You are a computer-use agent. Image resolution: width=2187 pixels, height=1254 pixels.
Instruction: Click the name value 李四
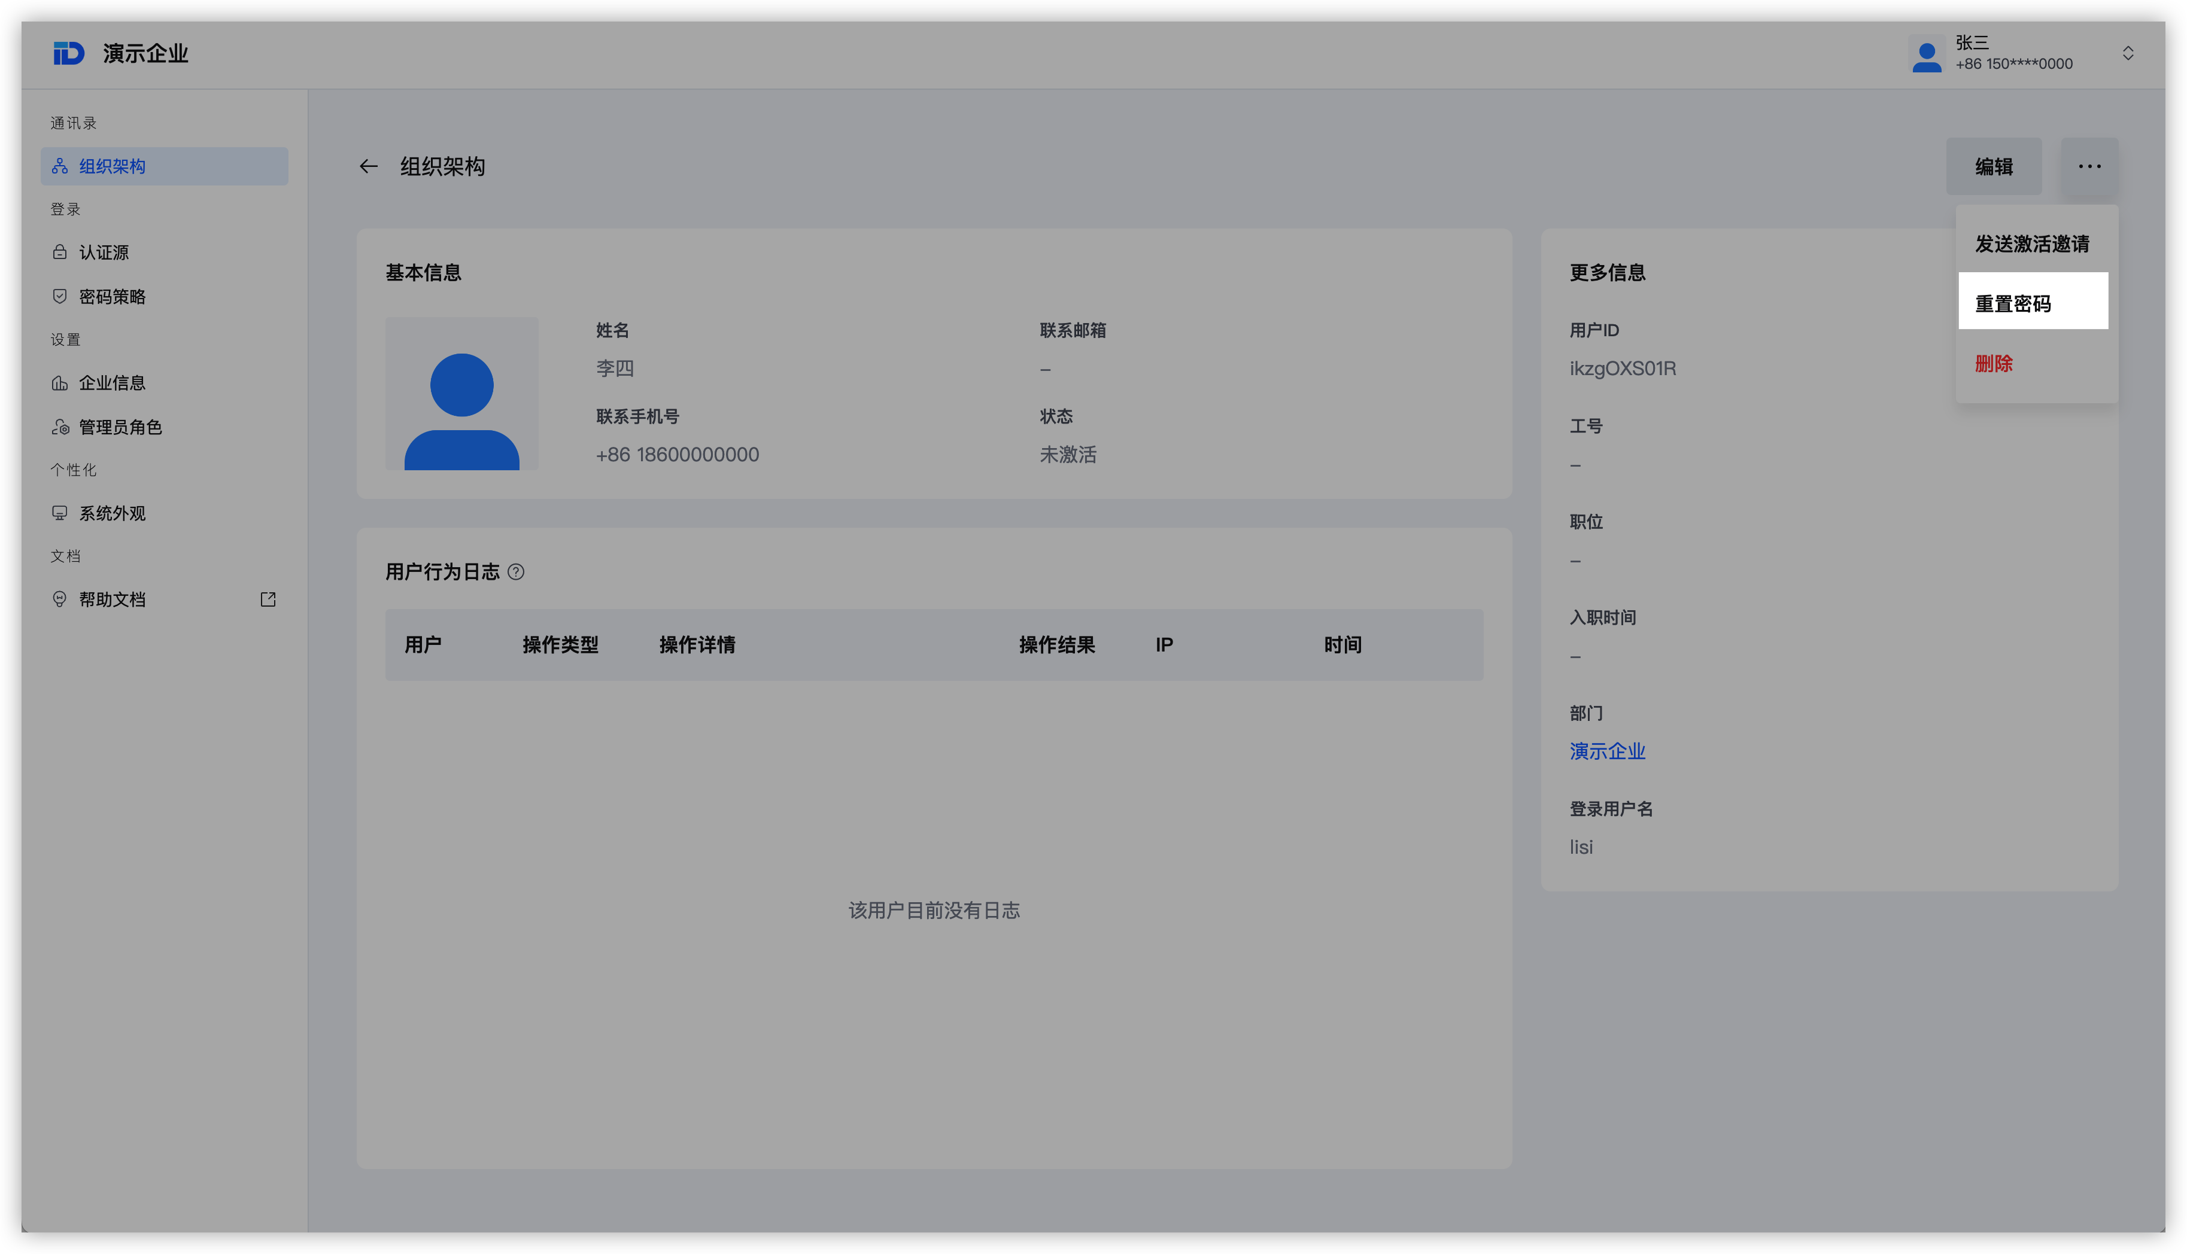tap(615, 369)
